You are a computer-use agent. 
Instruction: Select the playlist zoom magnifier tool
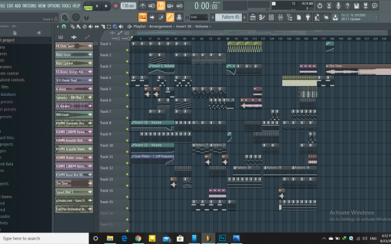coord(115,26)
